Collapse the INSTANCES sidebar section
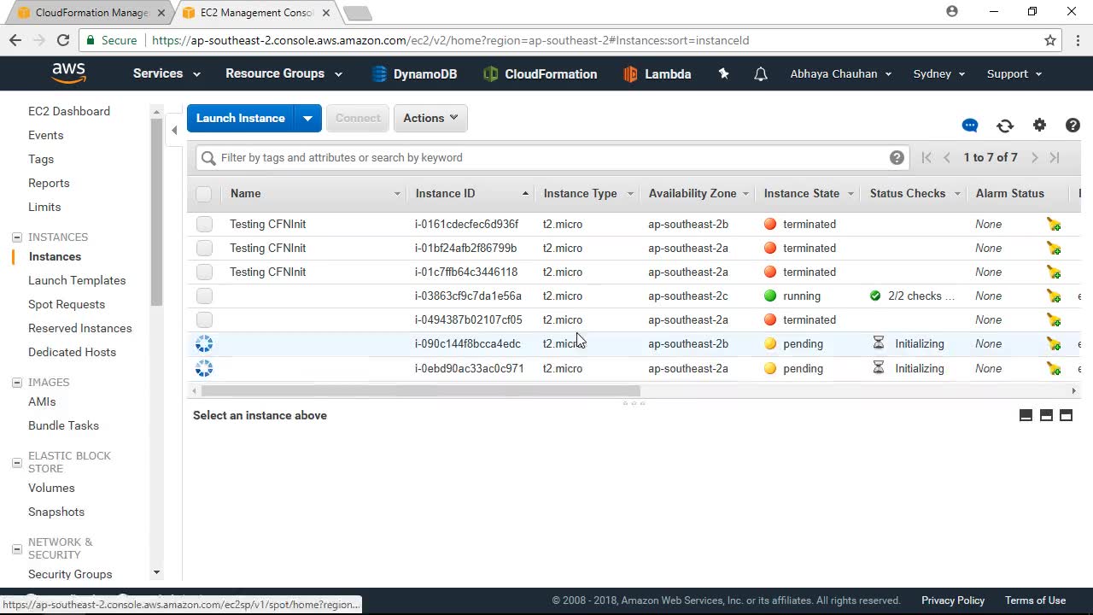Screen dimensions: 1093x615 click(16, 237)
